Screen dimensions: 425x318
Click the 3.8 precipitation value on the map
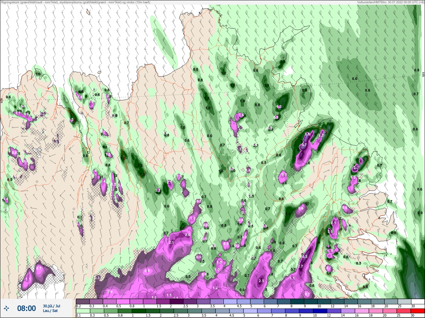click(307, 134)
